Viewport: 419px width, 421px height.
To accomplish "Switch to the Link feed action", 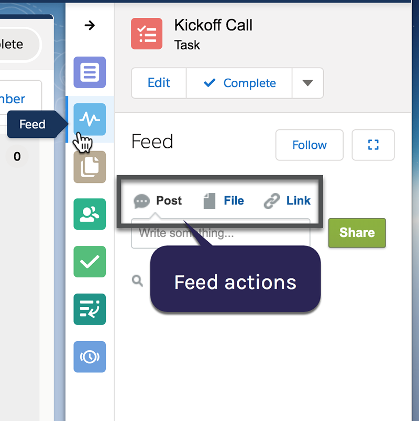I will pos(288,201).
